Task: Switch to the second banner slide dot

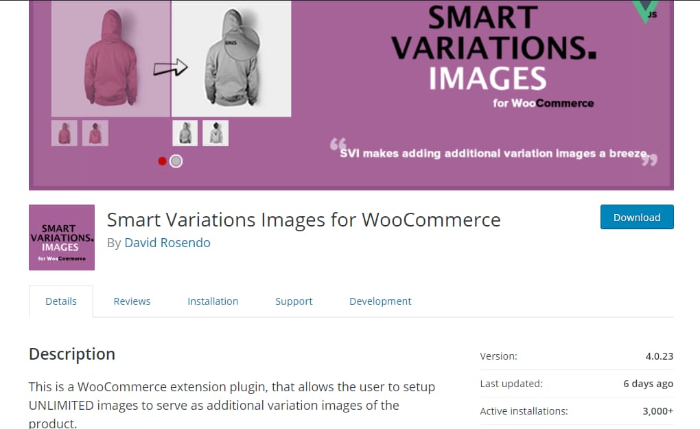Action: [176, 161]
